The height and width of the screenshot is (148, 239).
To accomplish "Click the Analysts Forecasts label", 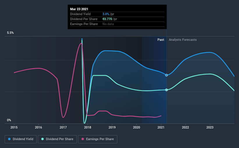I will 183,40.
